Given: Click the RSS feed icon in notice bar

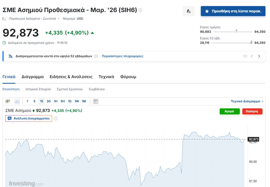Looking at the screenshot, I should [x=11, y=56].
